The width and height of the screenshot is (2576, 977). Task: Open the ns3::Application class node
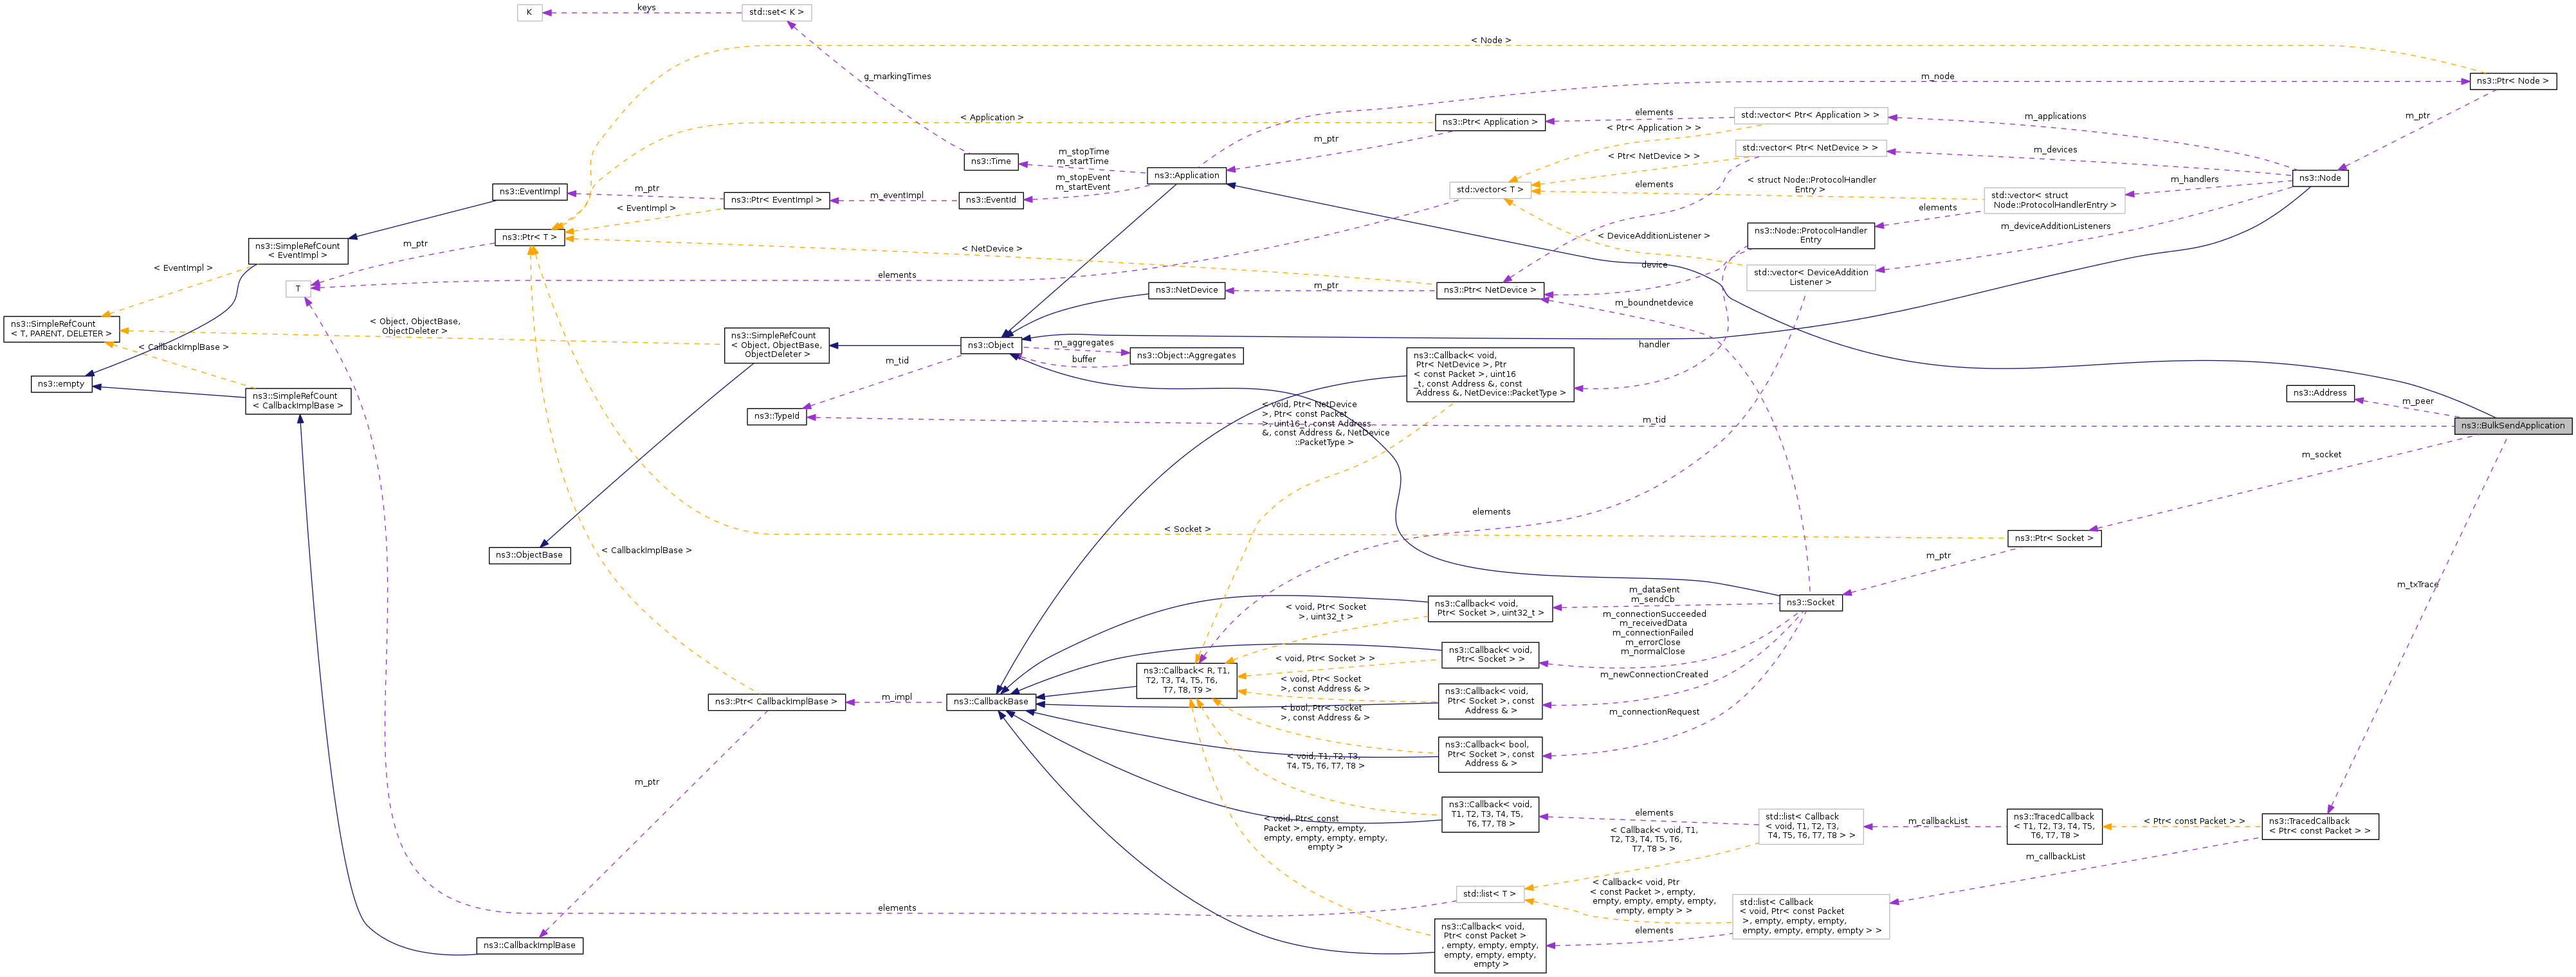click(1186, 175)
